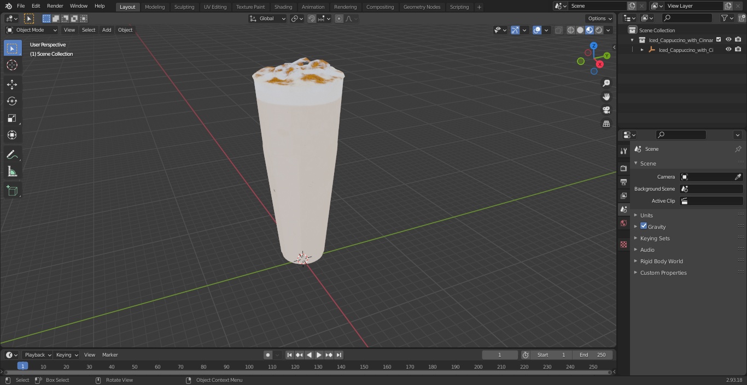This screenshot has width=747, height=385.
Task: Jump to the end frame of the timeline
Action: (339, 355)
